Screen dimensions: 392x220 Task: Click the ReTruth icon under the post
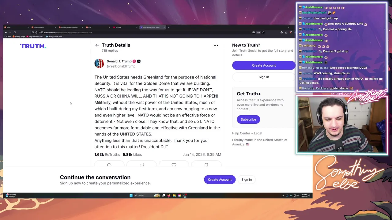[x=142, y=165]
